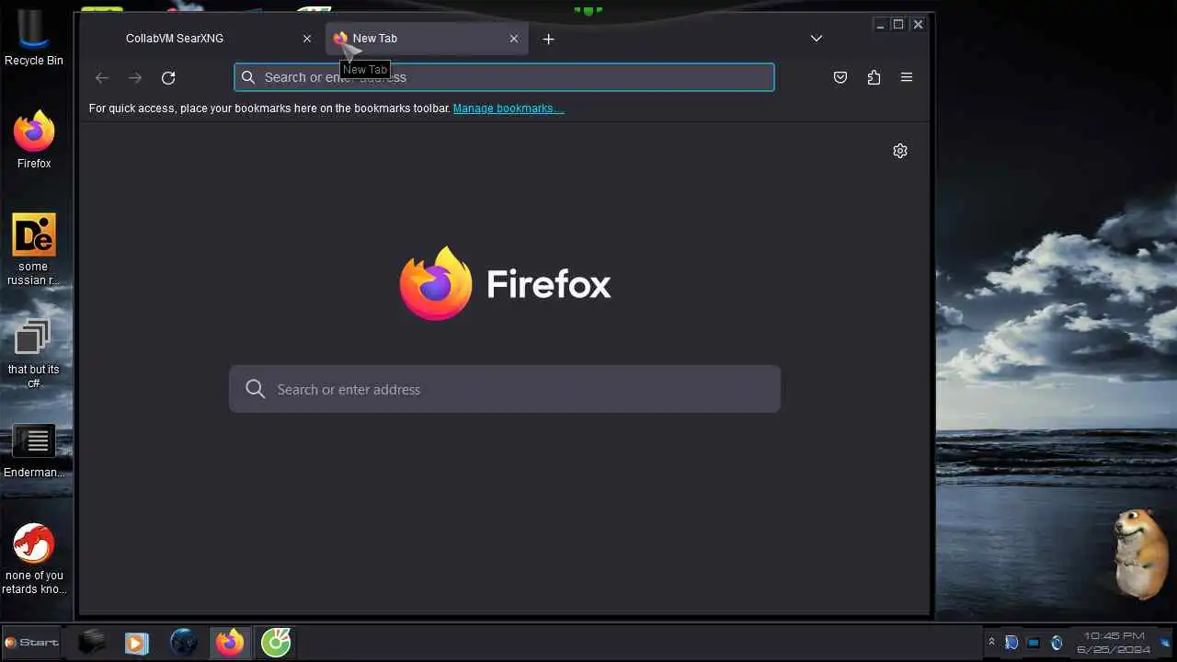Close the CollabVM SearXNG tab
Viewport: 1177px width, 662px height.
[307, 39]
